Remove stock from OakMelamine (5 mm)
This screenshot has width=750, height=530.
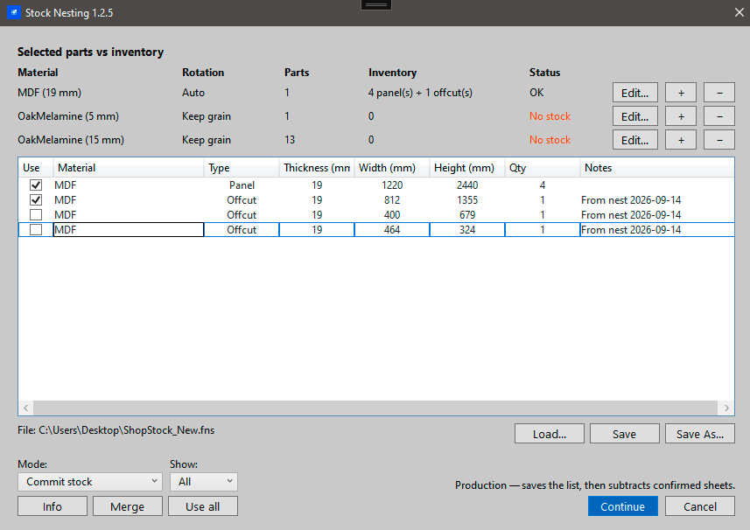pos(718,116)
